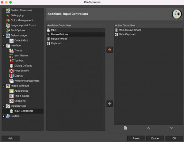Select MIDI in Available Controllers
Image resolution: width=184 pixels, height=142 pixels.
[x=76, y=30]
